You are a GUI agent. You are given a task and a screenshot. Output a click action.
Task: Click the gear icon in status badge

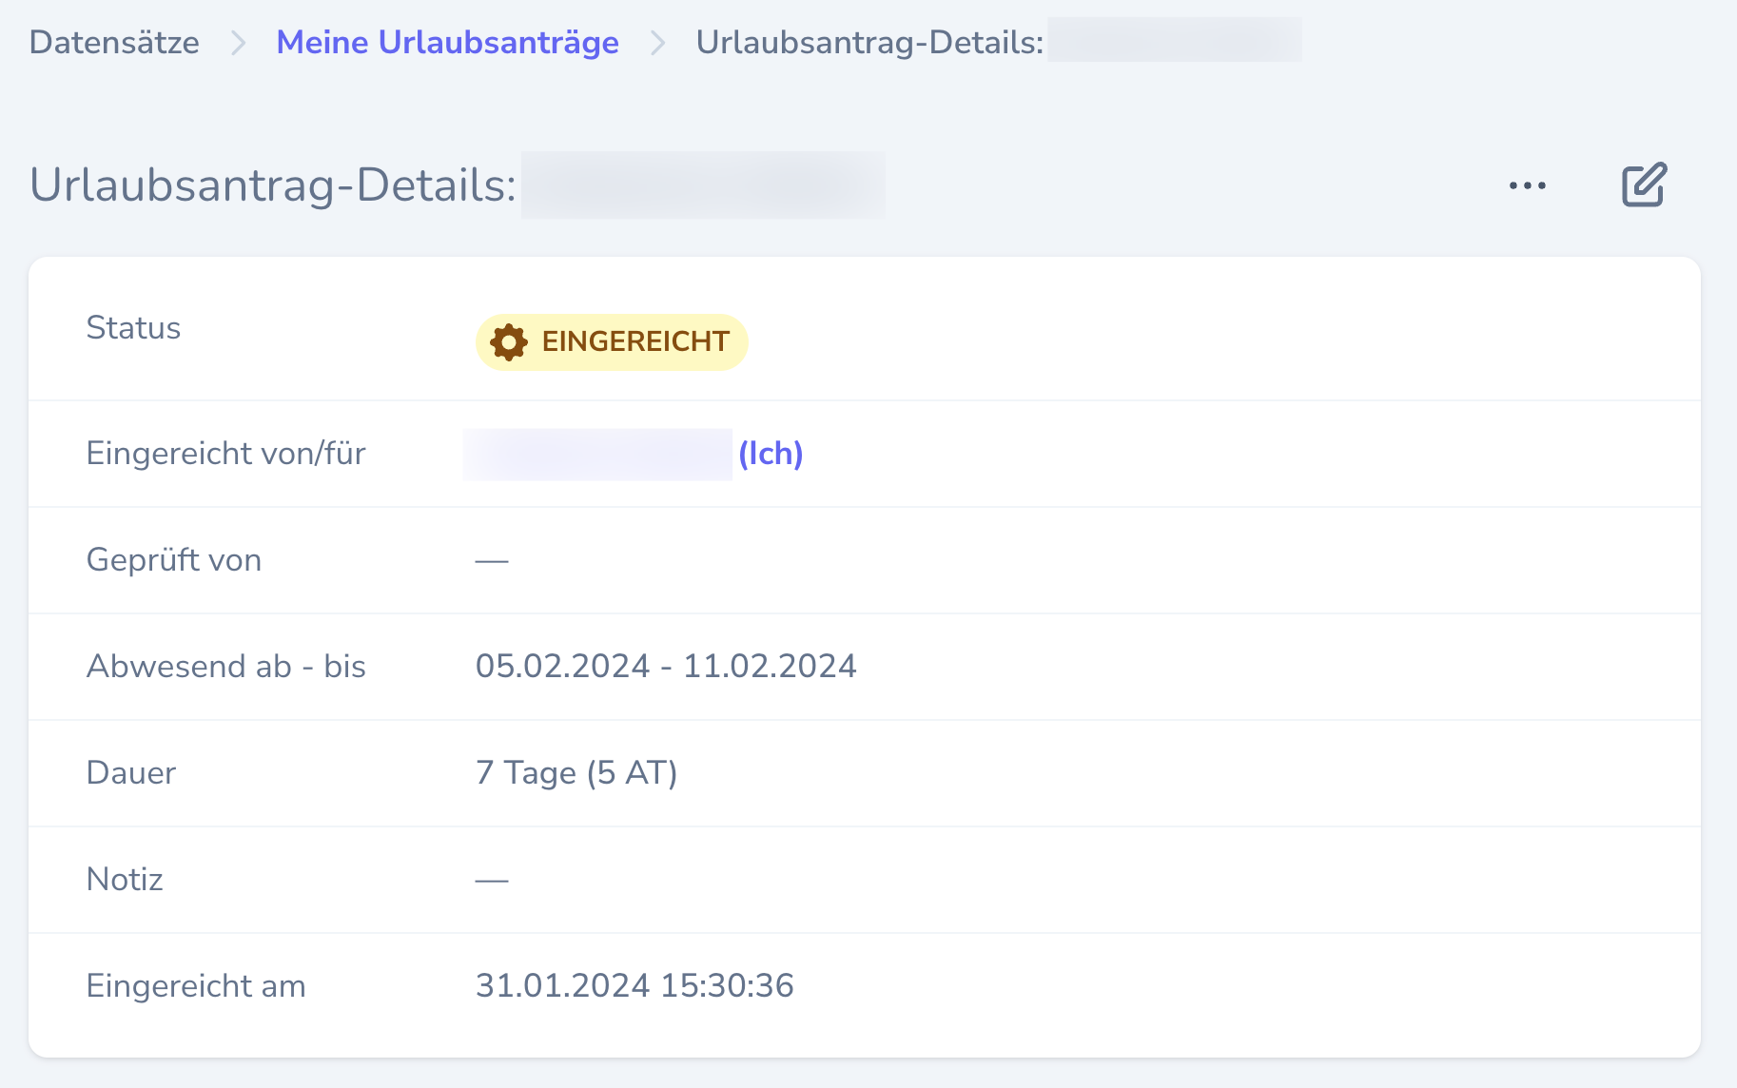(x=509, y=342)
